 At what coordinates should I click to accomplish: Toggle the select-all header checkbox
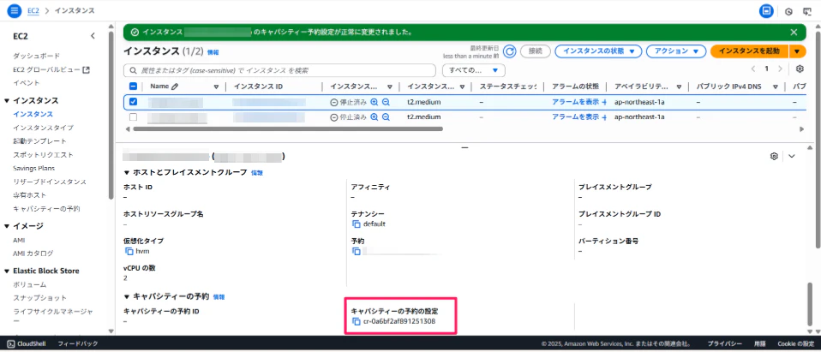[133, 87]
